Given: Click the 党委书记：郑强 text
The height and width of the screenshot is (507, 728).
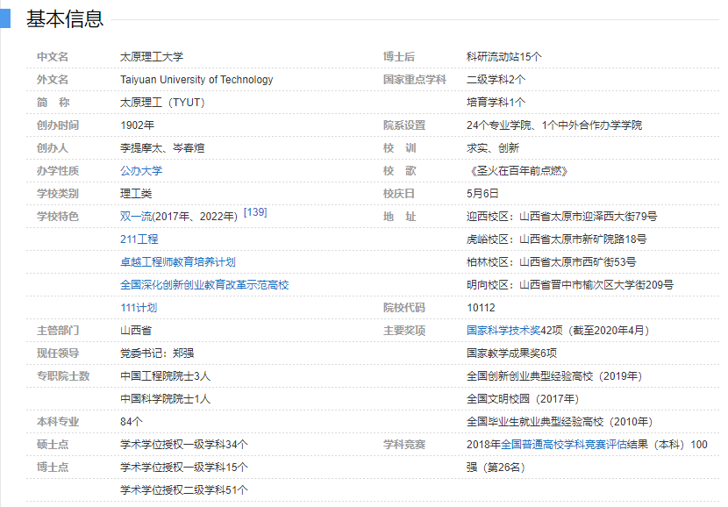Looking at the screenshot, I should 157,353.
